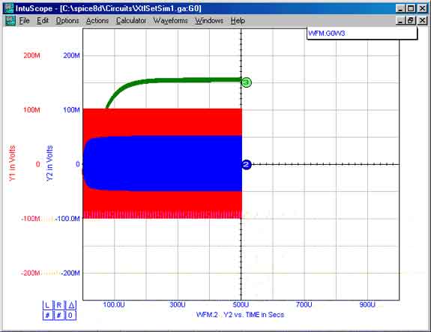Click the IntuScope title bar application icon
Screen dimensions: 431x332
pyautogui.click(x=8, y=8)
